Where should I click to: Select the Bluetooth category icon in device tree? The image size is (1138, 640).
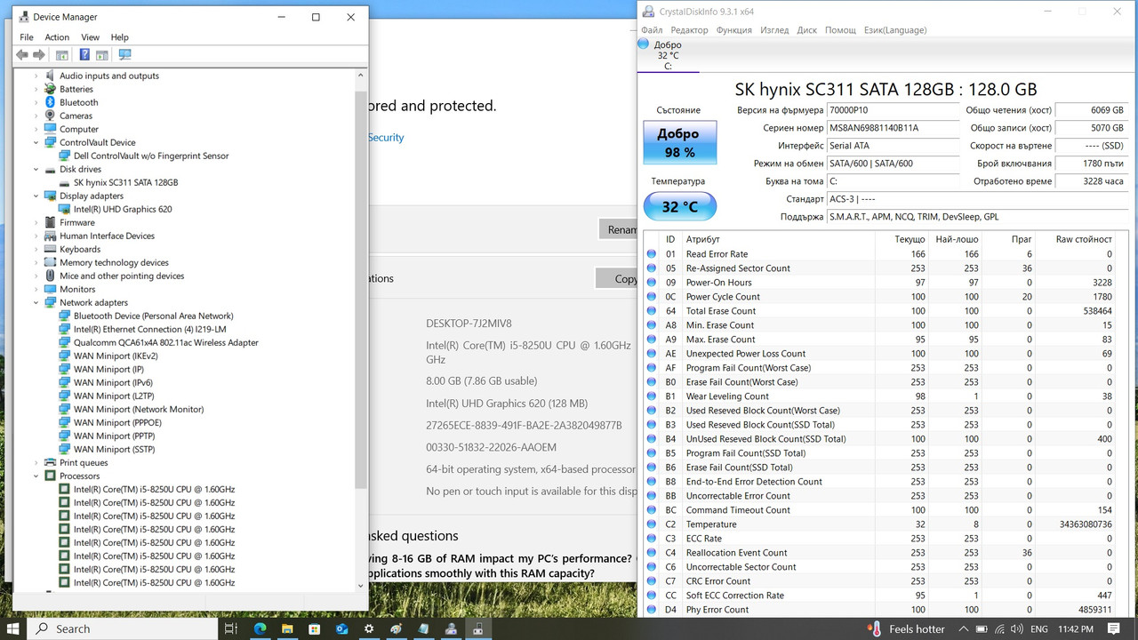[51, 102]
